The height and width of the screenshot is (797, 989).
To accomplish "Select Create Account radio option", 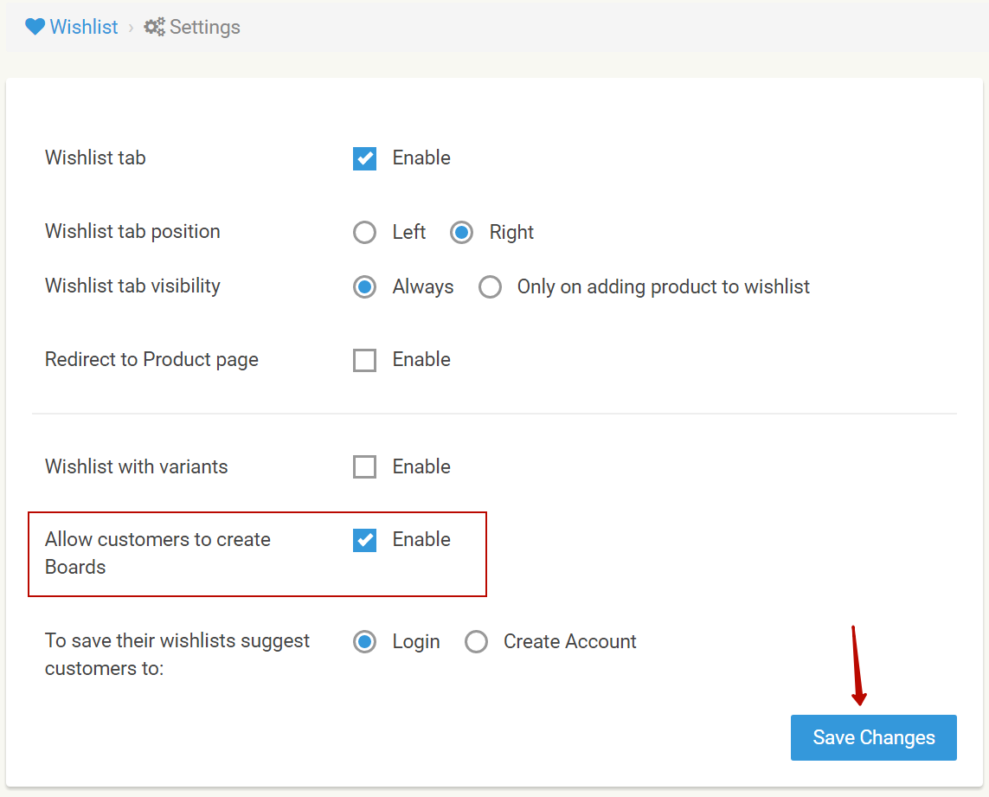I will point(476,642).
